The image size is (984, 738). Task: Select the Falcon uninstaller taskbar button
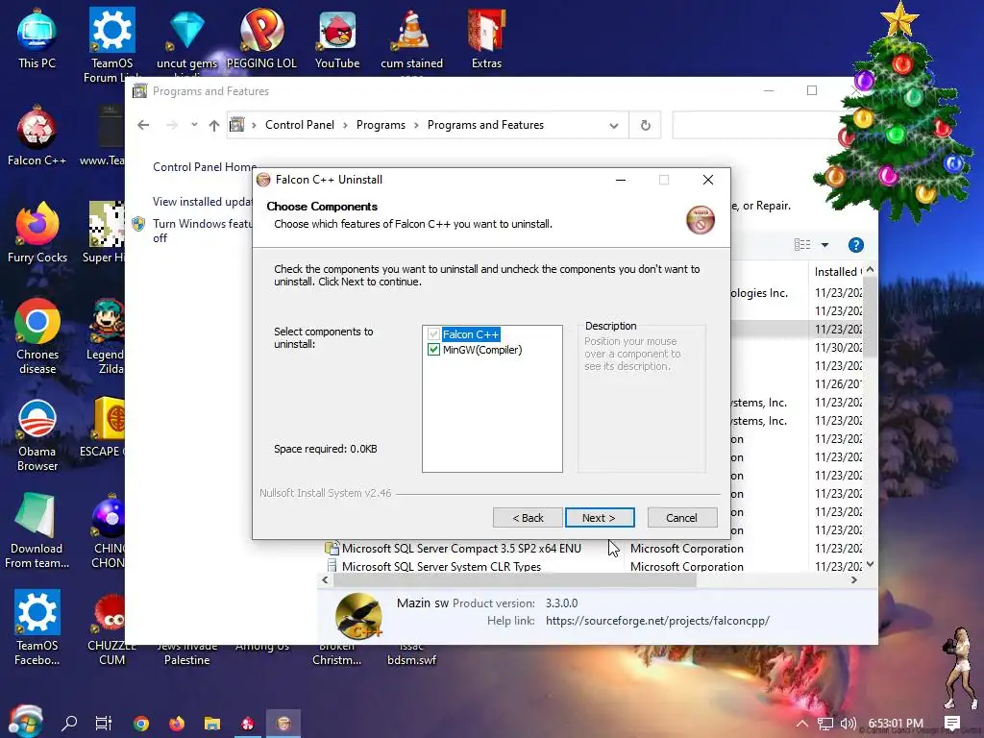click(x=283, y=724)
